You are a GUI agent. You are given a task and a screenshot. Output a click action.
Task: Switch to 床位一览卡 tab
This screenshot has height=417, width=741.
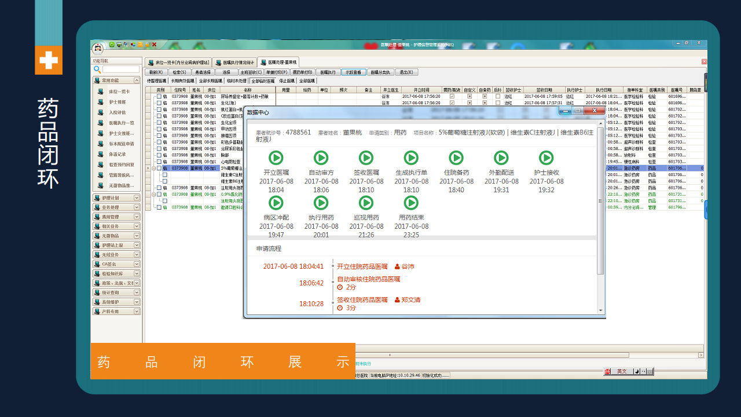[178, 62]
